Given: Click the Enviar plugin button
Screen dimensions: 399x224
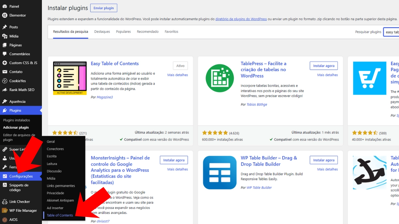Looking at the screenshot, I should [x=104, y=8].
